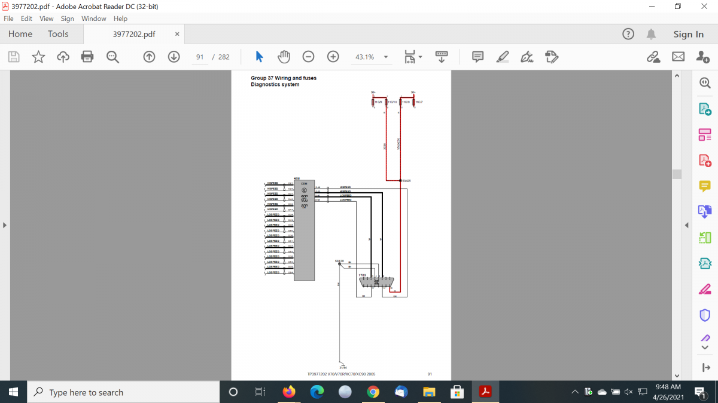The image size is (718, 403).
Task: Expand the left navigation pane
Action: tap(5, 225)
